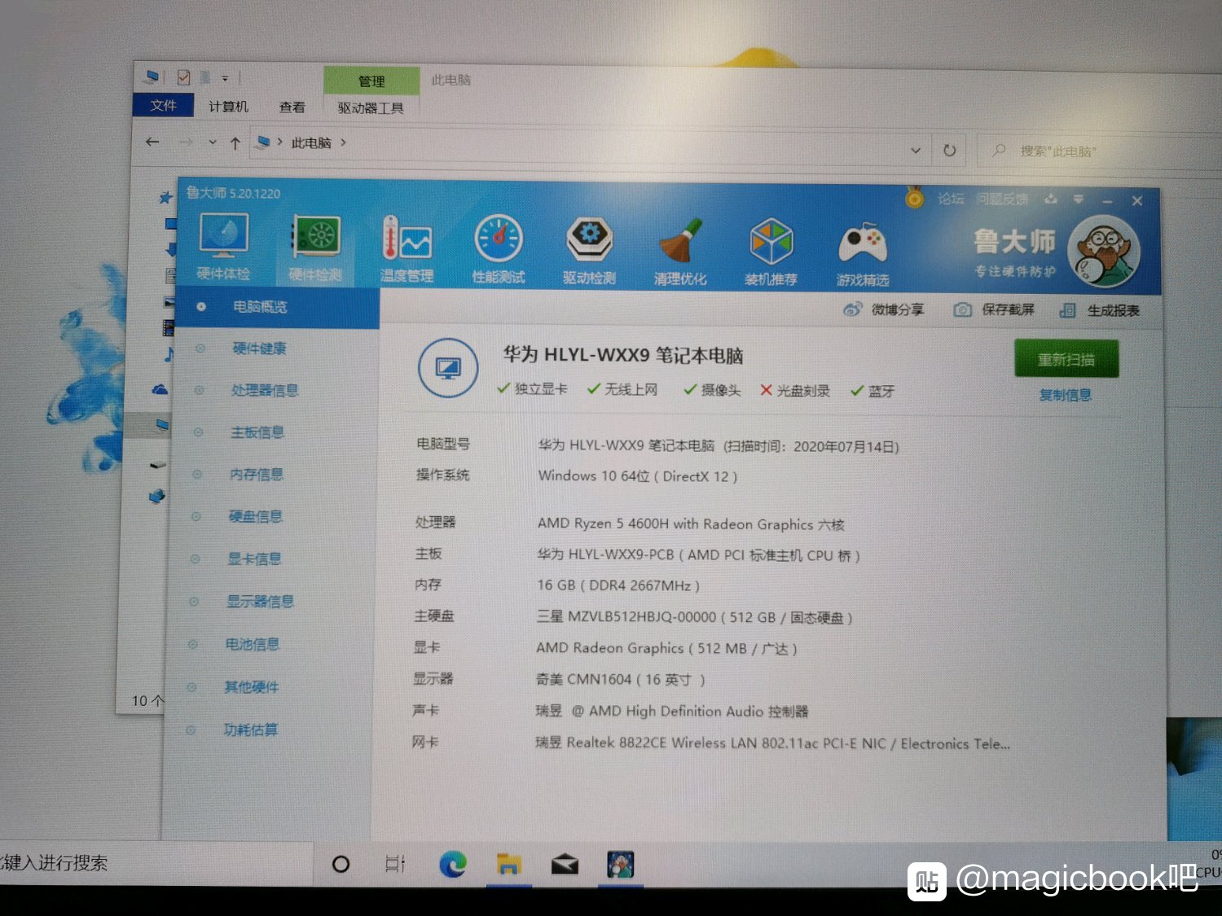
Task: Click the 复制信息 link
Action: [1066, 395]
